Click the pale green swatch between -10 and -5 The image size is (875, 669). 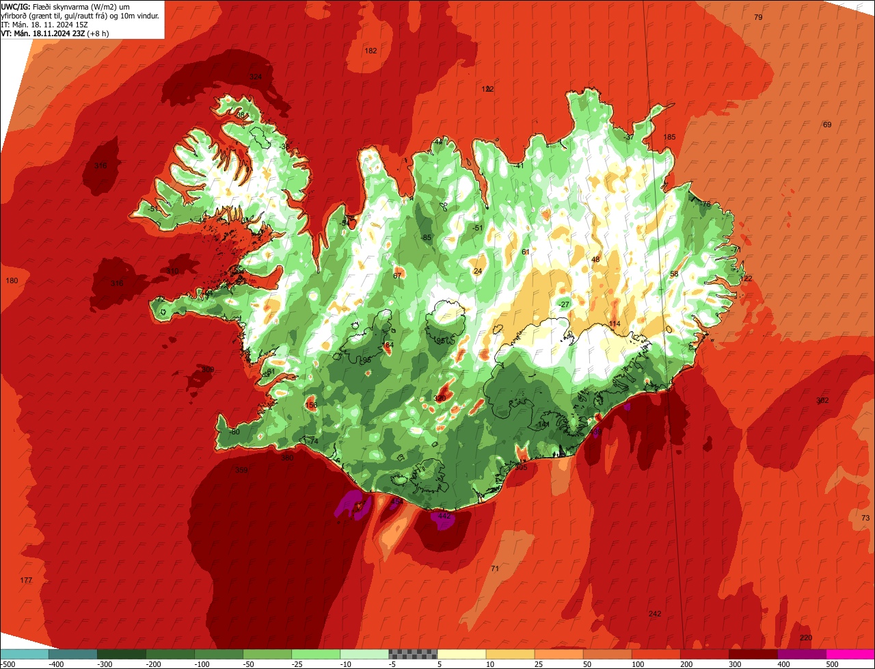pyautogui.click(x=364, y=654)
